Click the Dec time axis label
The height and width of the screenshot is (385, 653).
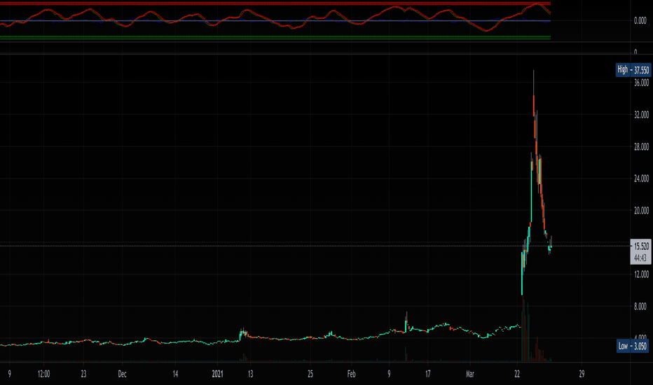point(122,374)
